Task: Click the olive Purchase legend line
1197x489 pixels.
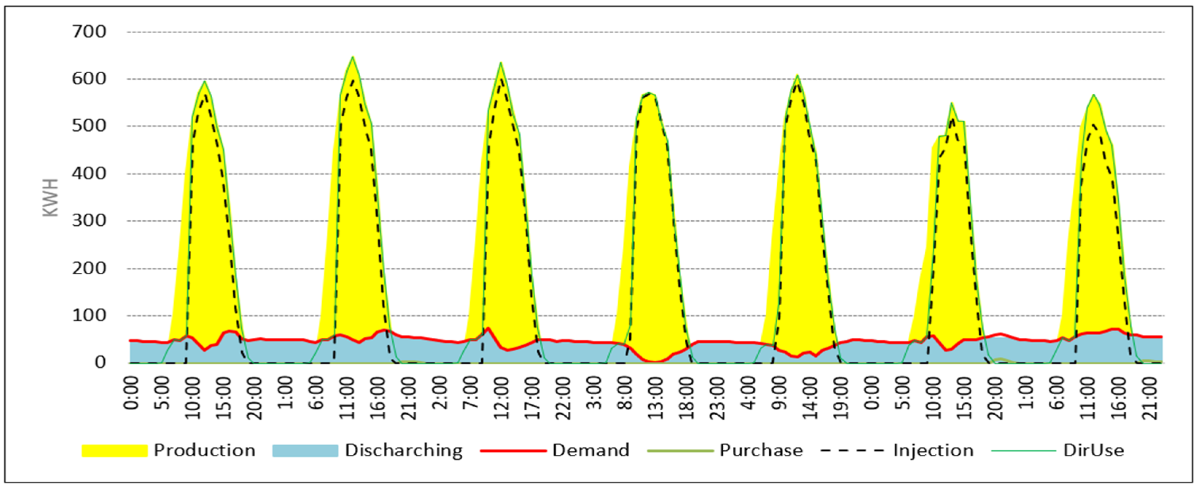Action: pyautogui.click(x=680, y=450)
